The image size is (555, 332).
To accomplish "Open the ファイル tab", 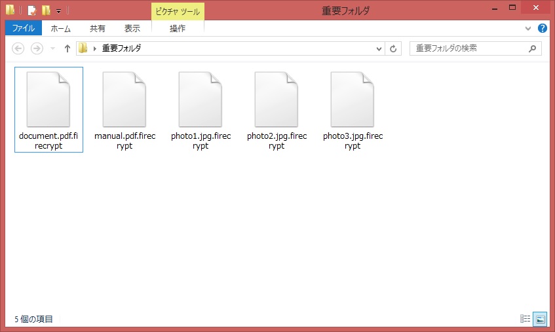I will coord(24,28).
